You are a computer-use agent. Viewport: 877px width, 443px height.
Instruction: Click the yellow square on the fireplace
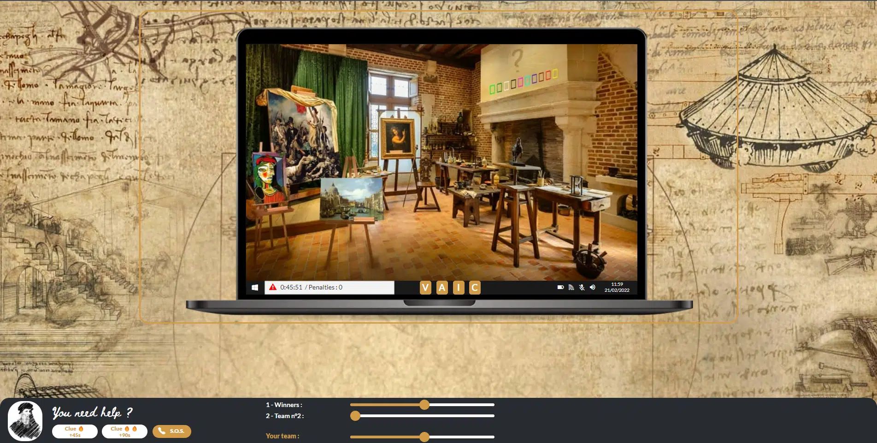click(x=555, y=73)
